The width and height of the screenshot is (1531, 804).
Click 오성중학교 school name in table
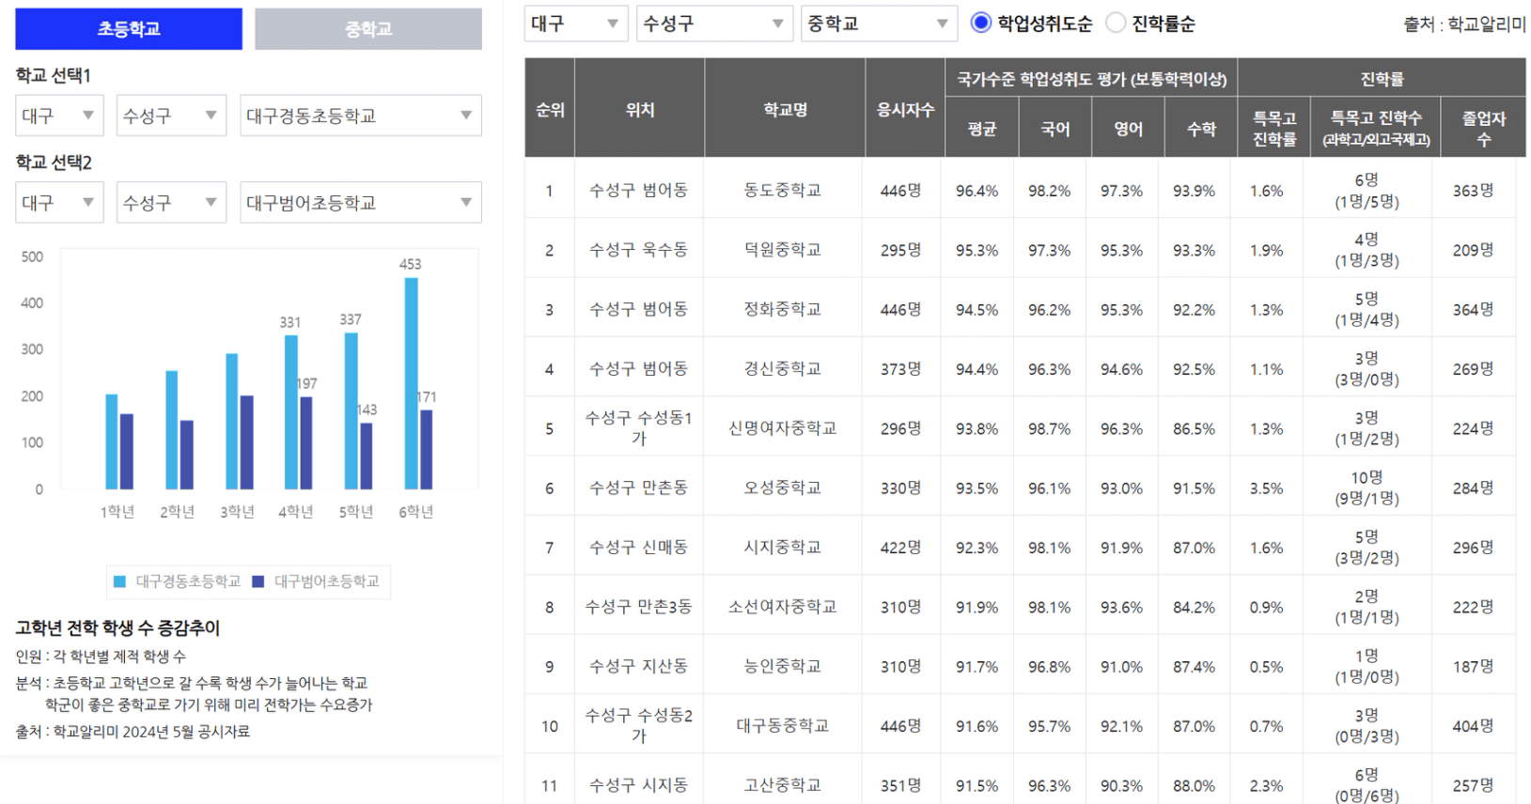point(783,488)
